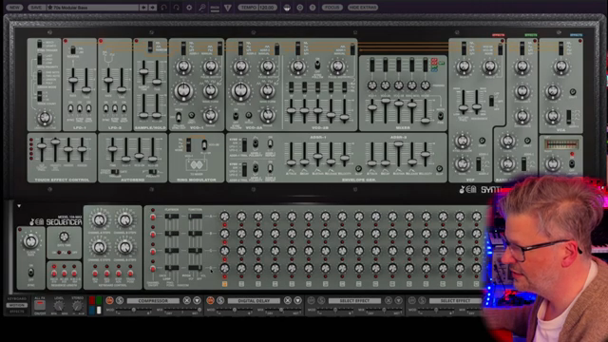Toggle power of the third effect slot
Screen dimensions: 608x342
click(311, 300)
